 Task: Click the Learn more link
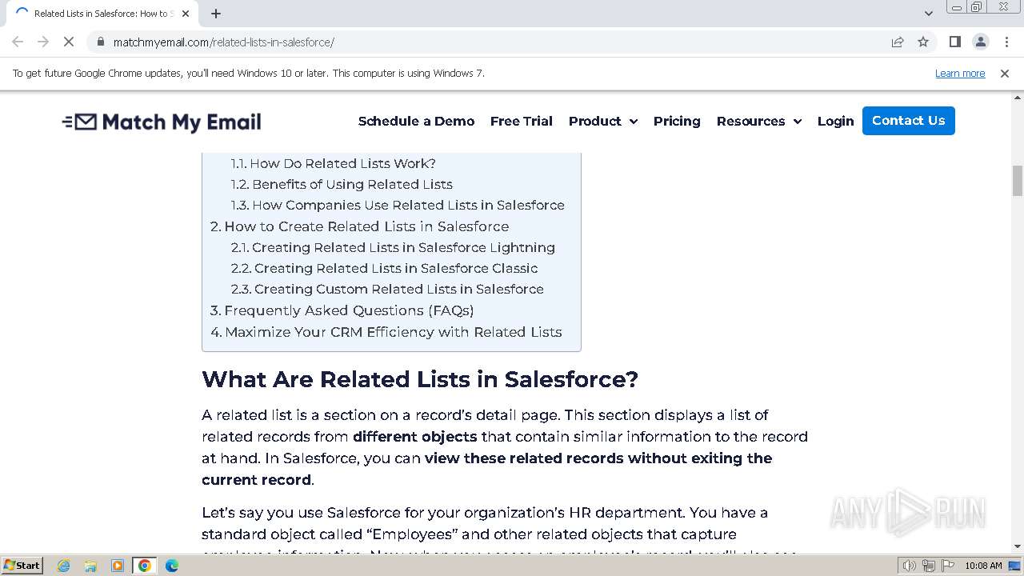(960, 74)
